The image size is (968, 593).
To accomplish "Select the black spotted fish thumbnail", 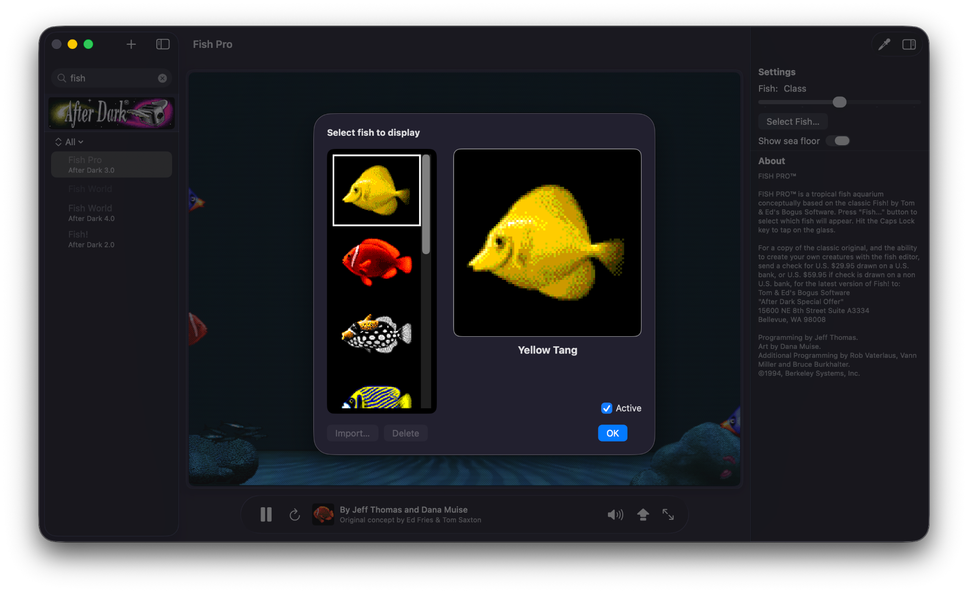I will click(376, 334).
